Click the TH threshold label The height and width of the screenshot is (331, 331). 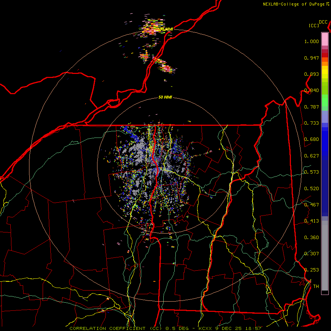click(316, 286)
